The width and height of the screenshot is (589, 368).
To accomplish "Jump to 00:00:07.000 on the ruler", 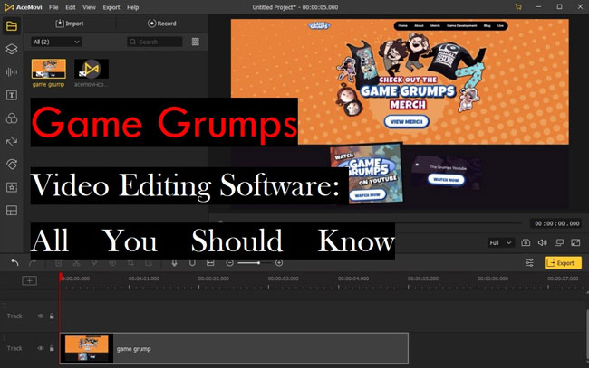I will pyautogui.click(x=563, y=278).
